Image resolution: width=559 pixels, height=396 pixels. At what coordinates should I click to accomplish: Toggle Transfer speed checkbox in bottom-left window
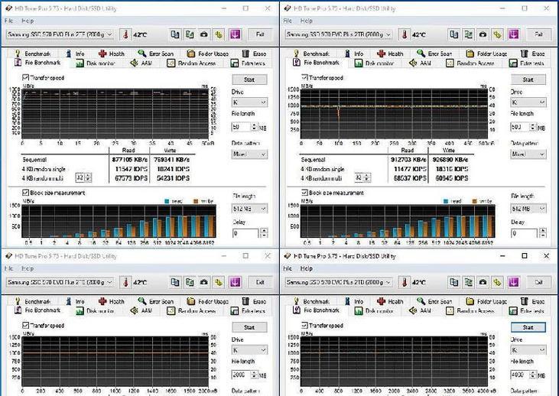coord(26,325)
